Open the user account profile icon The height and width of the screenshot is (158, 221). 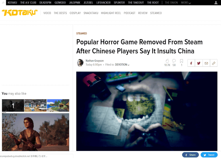click(216, 2)
